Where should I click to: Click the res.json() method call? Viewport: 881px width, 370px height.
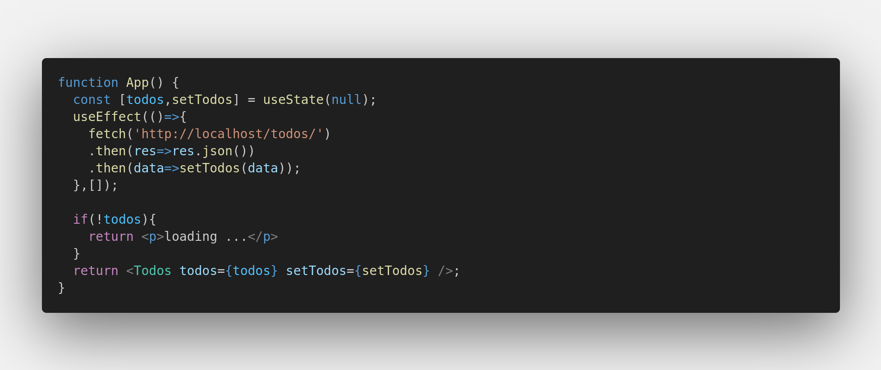coord(210,151)
